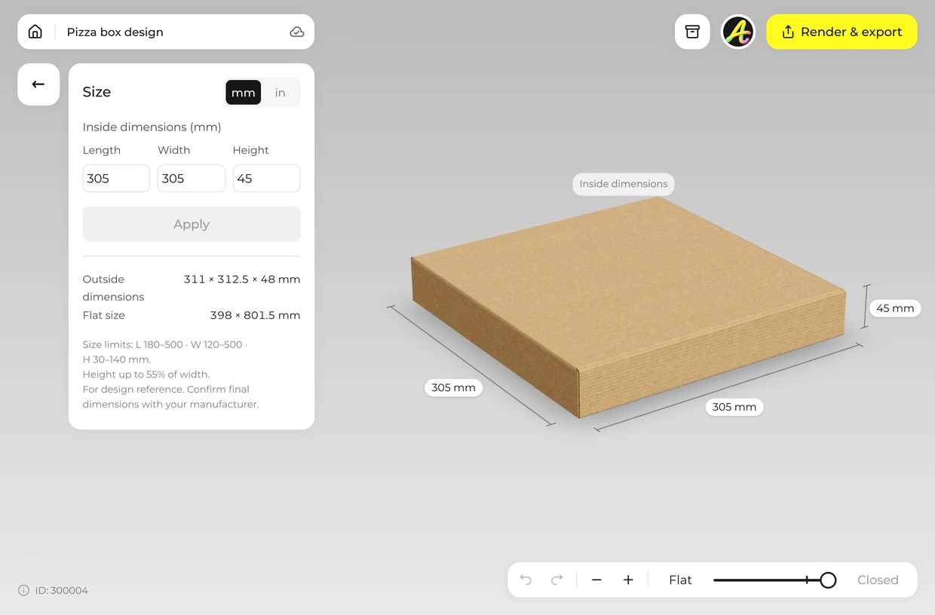Go to the home icon
This screenshot has height=615, width=935.
pyautogui.click(x=35, y=32)
